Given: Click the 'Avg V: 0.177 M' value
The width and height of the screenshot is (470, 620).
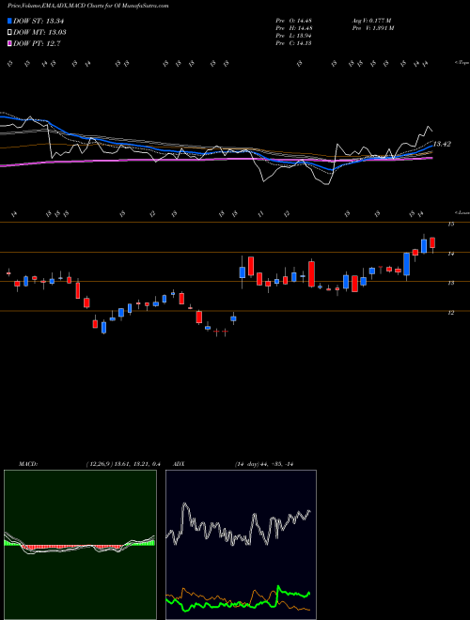Looking at the screenshot, I should (x=371, y=21).
